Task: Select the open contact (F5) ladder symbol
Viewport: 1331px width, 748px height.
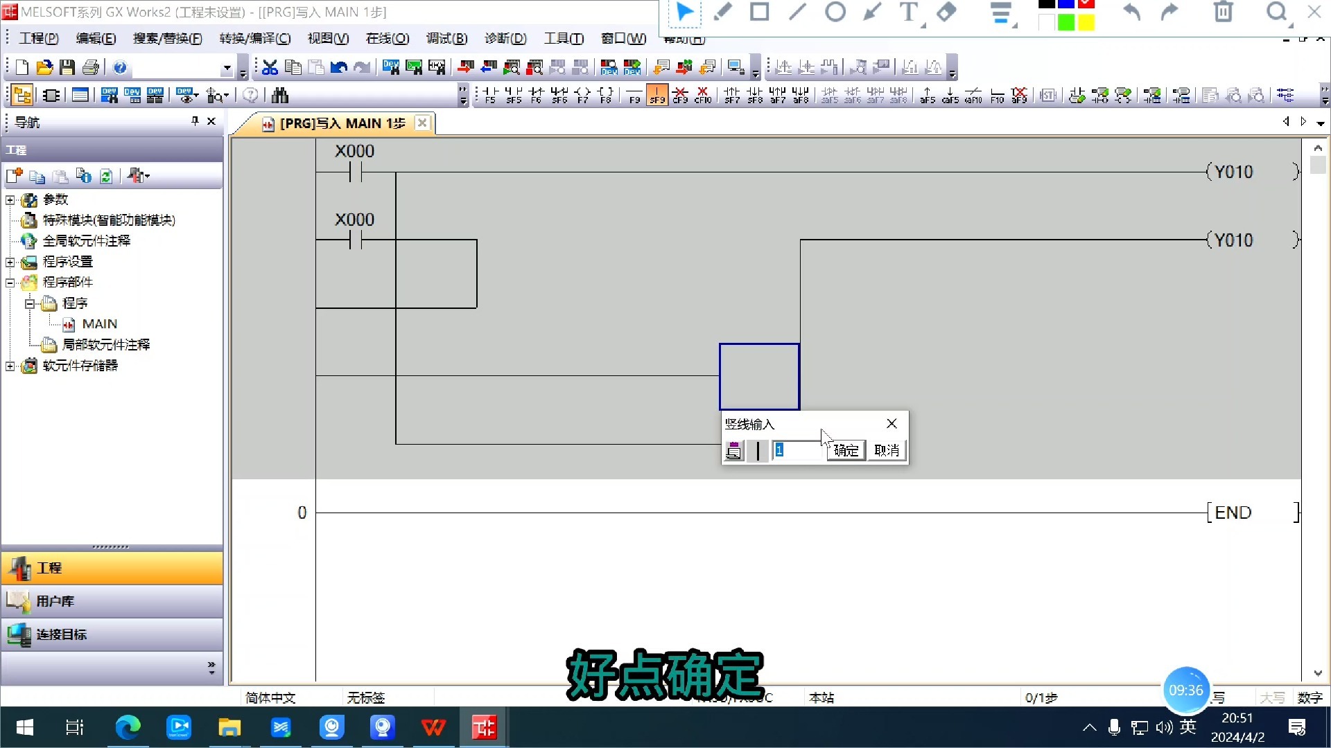Action: 489,95
